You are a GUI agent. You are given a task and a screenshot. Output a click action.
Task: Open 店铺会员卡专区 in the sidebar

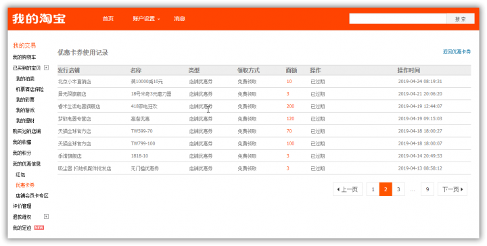point(32,196)
